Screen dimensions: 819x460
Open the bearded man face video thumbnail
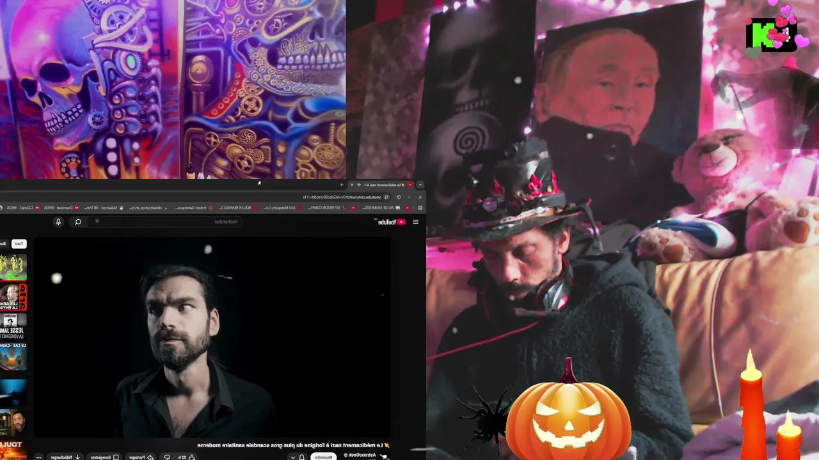pyautogui.click(x=13, y=422)
